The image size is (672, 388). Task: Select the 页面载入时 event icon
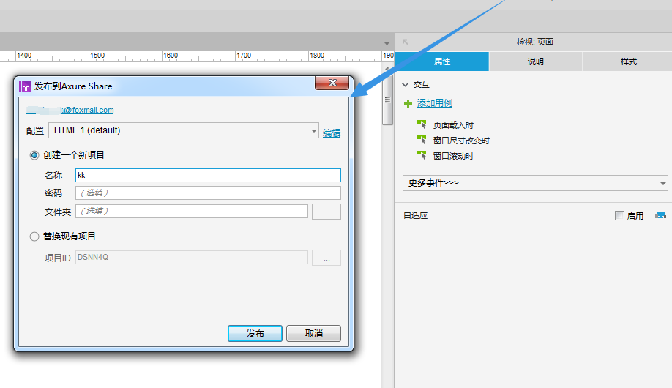click(x=422, y=124)
